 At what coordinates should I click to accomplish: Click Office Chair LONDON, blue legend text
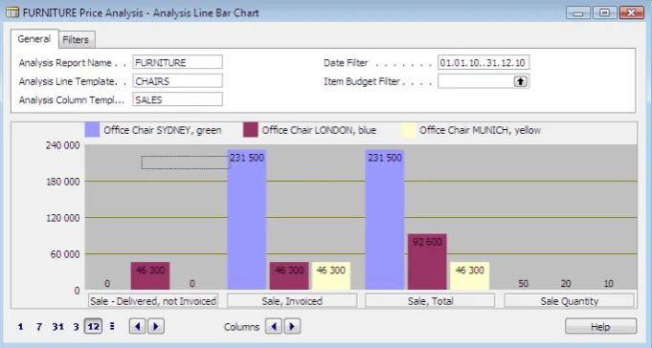tap(319, 130)
